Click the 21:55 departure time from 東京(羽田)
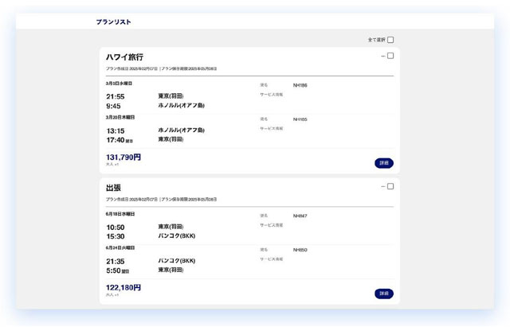This screenshot has height=327, width=510. pos(116,97)
